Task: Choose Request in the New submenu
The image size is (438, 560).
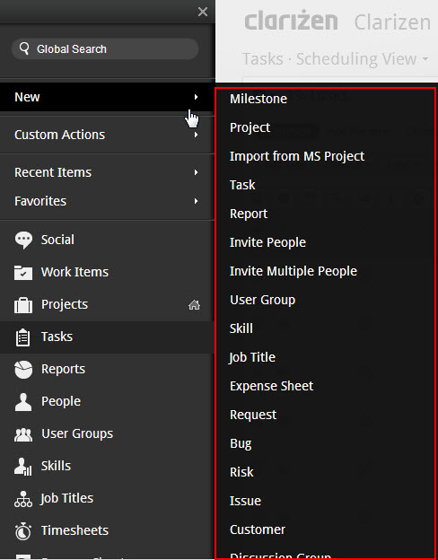Action: click(x=253, y=415)
